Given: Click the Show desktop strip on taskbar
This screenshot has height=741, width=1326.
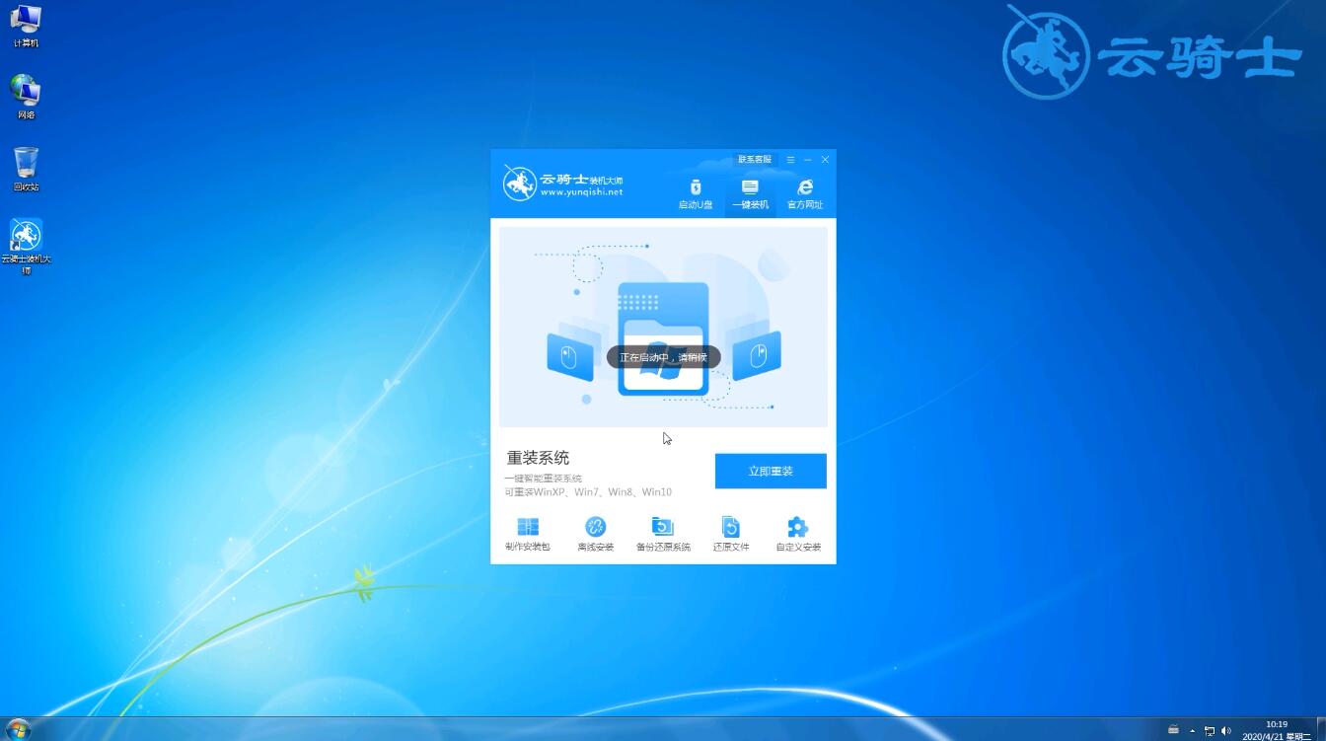Looking at the screenshot, I should [x=1320, y=729].
